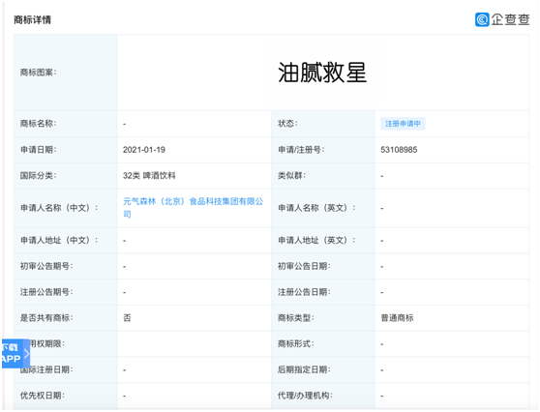Click the 申请人名称（中文） label

point(59,208)
